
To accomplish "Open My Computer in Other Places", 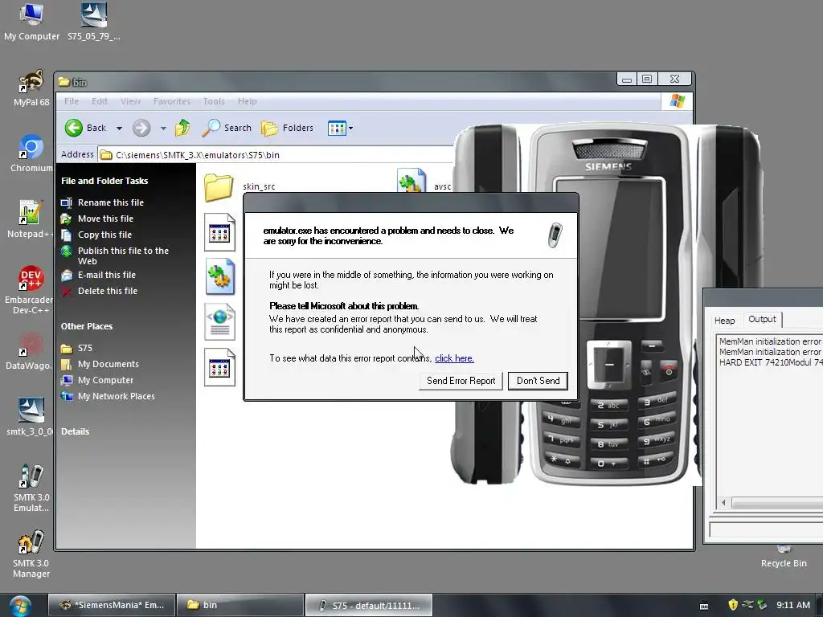I will coord(105,380).
